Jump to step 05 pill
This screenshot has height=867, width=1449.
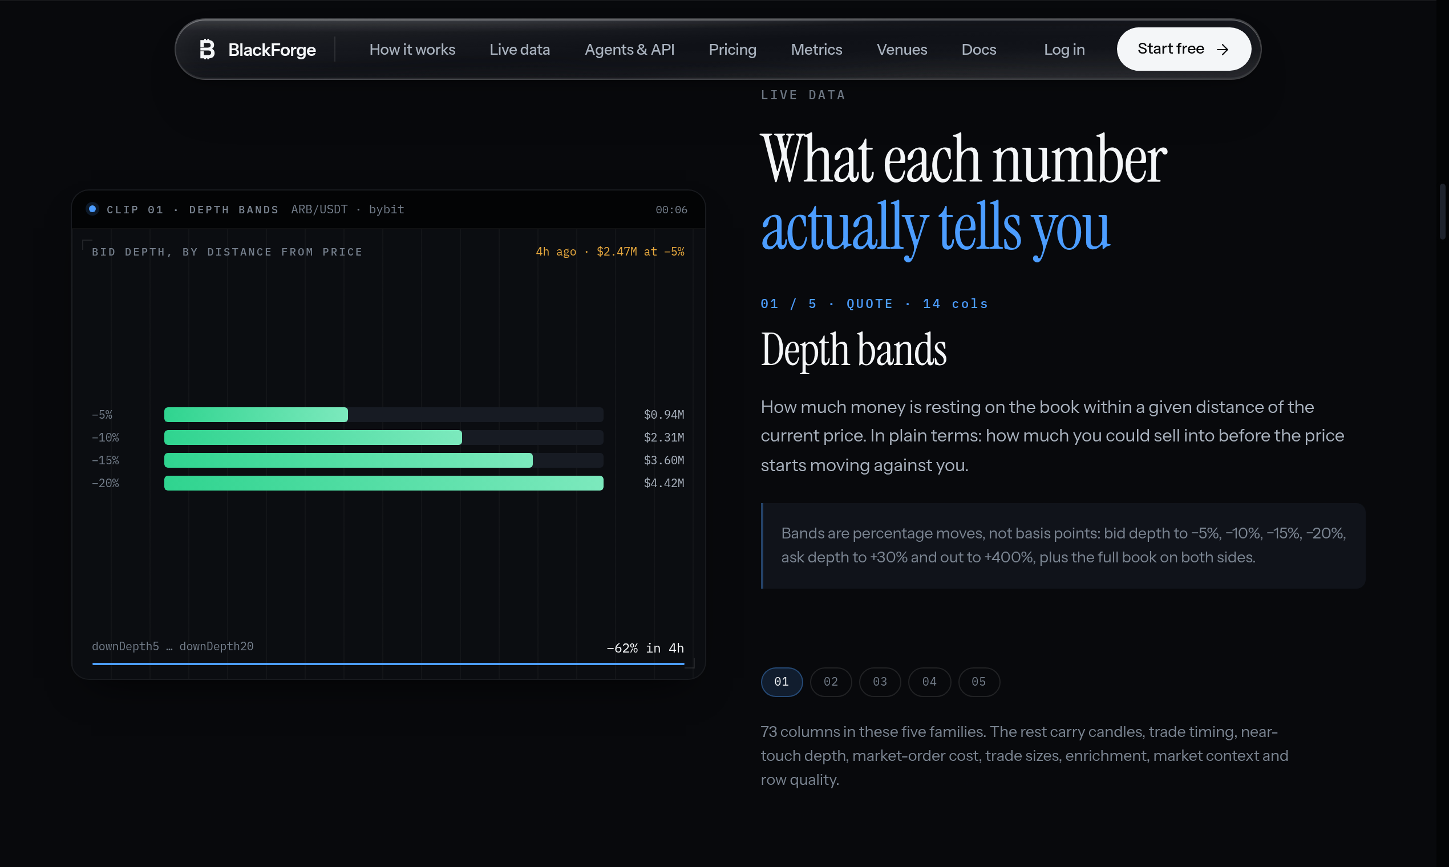(979, 682)
